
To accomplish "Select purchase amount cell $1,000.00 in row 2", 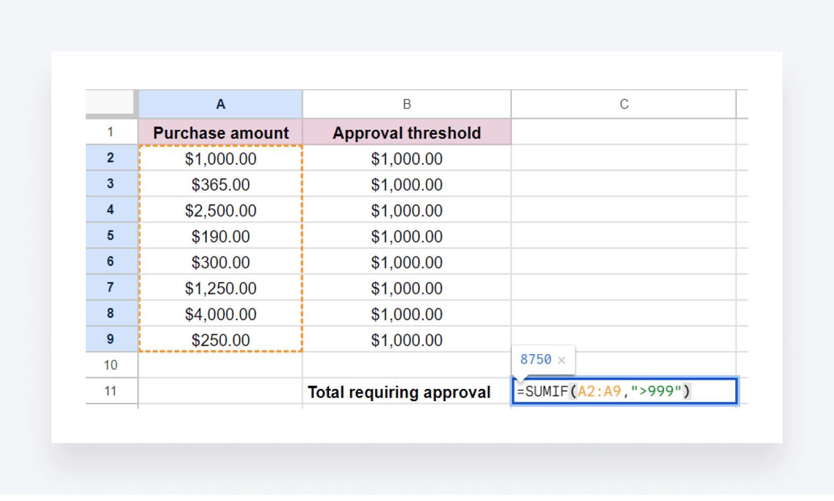I will click(x=220, y=158).
